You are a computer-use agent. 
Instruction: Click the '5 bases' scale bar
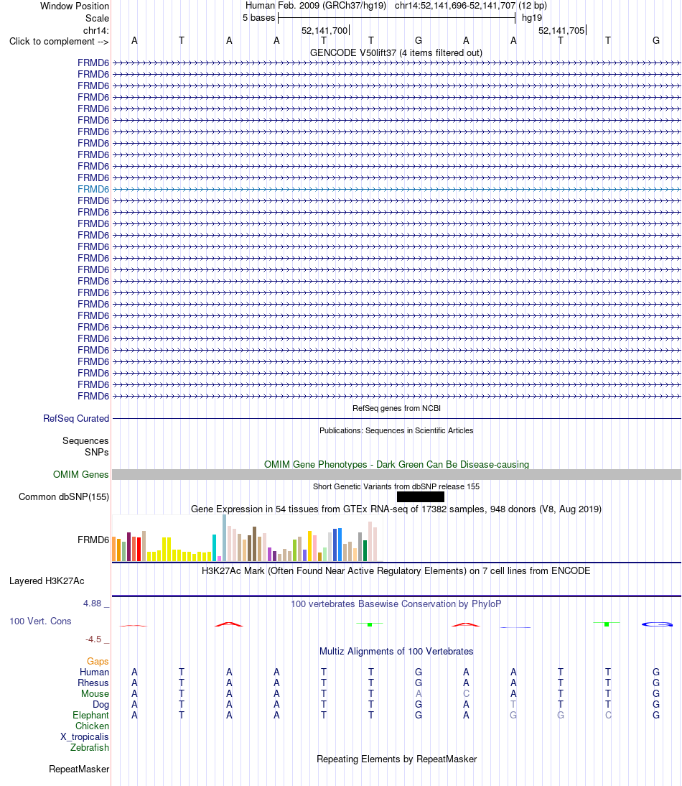click(396, 18)
